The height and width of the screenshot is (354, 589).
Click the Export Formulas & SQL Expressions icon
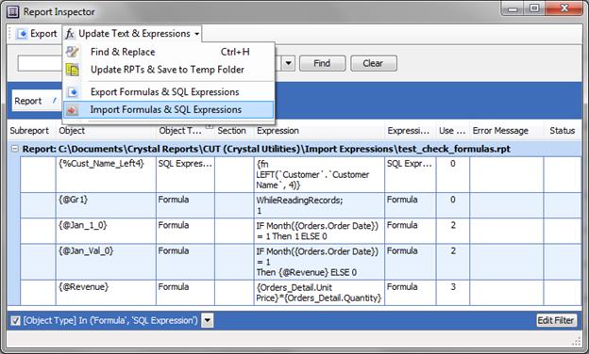(72, 91)
